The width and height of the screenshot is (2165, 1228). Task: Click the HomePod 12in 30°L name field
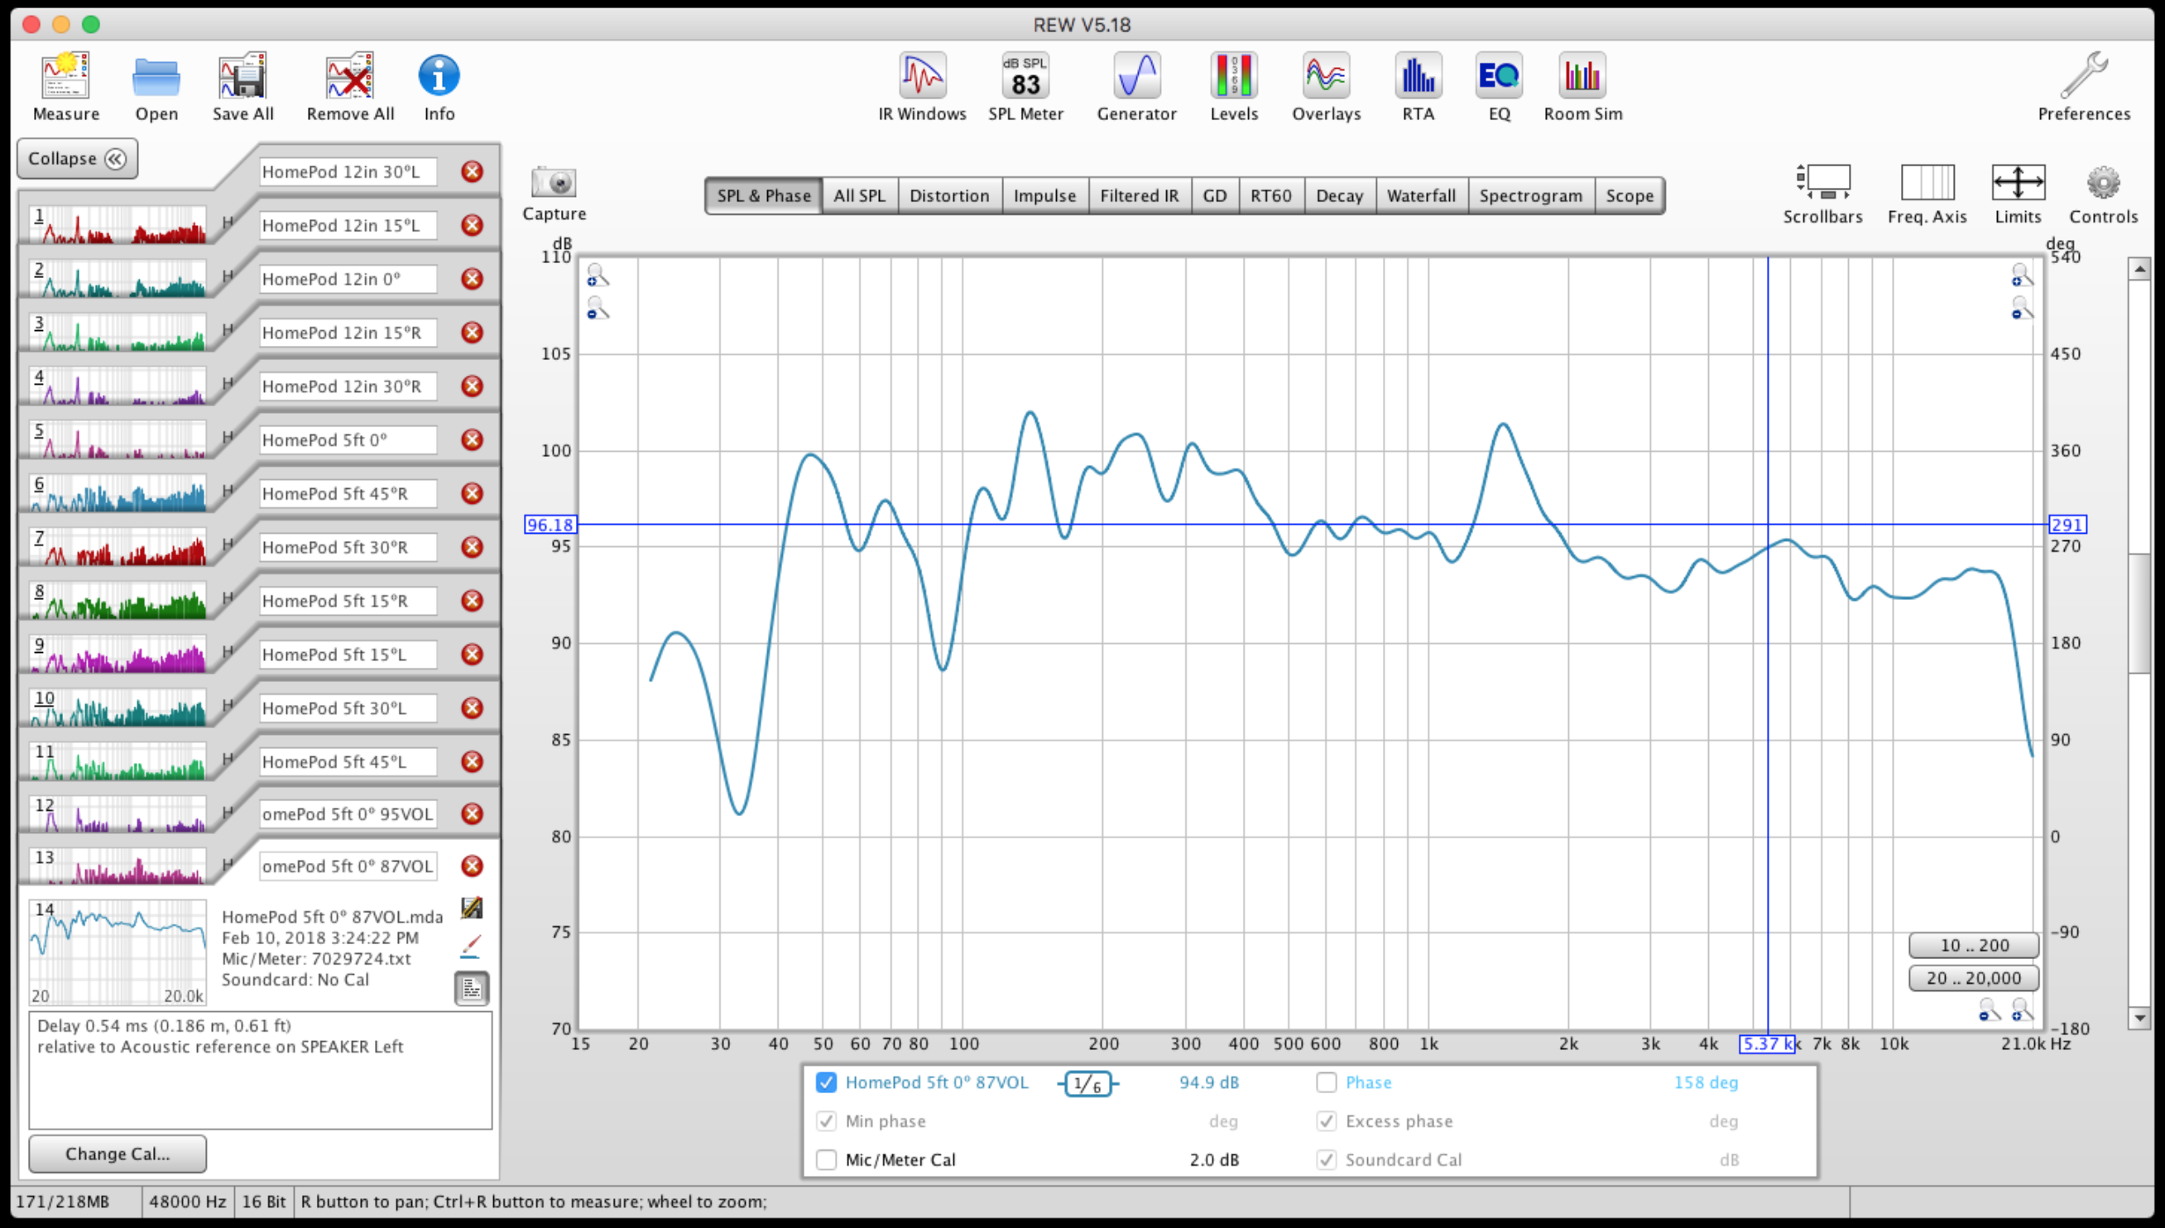(x=348, y=172)
